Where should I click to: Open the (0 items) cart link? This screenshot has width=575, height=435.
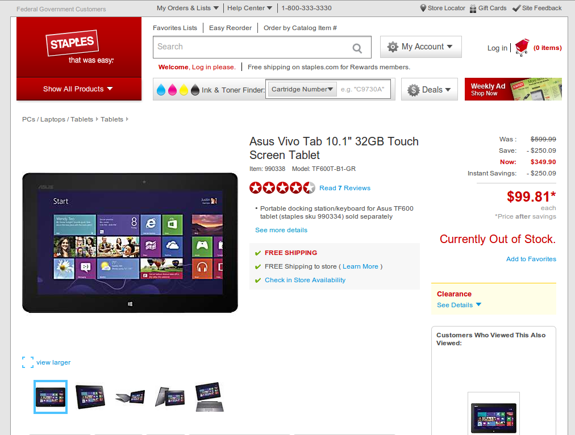pyautogui.click(x=548, y=48)
